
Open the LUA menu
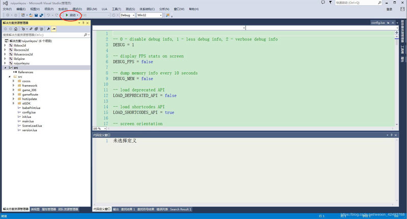pos(104,9)
